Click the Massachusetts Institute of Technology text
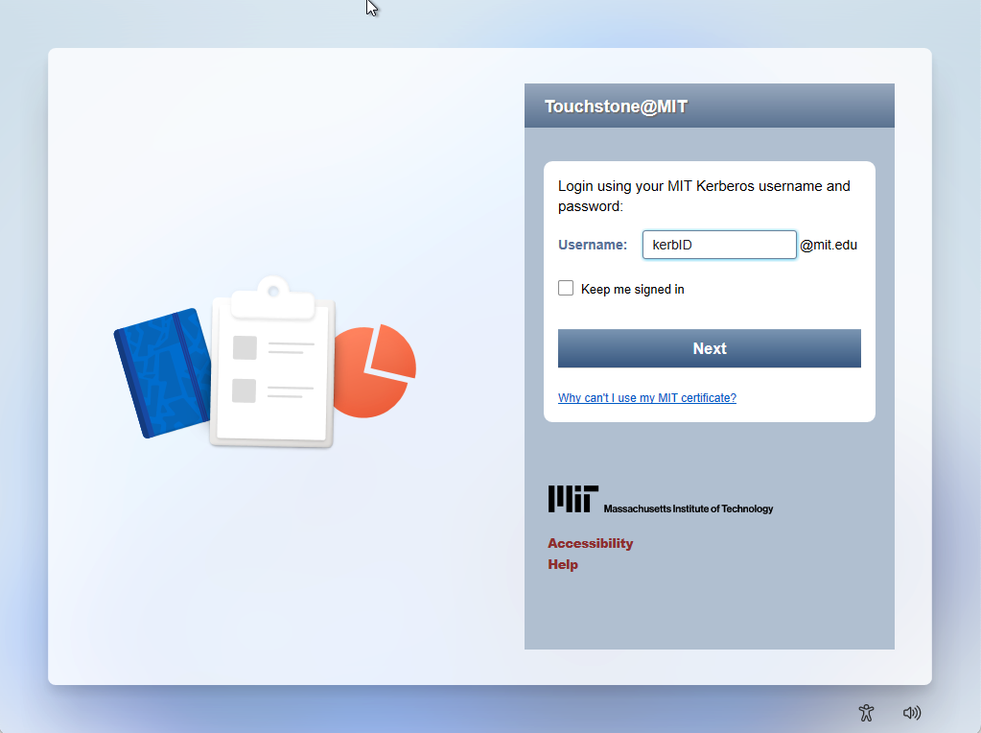Image resolution: width=981 pixels, height=733 pixels. point(689,508)
